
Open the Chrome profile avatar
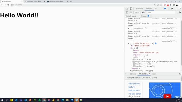177,5
